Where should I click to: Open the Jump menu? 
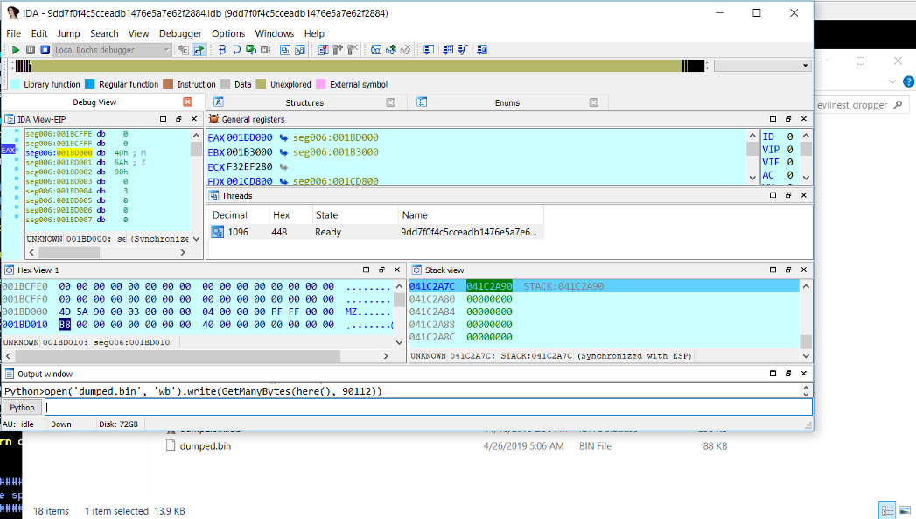click(68, 33)
